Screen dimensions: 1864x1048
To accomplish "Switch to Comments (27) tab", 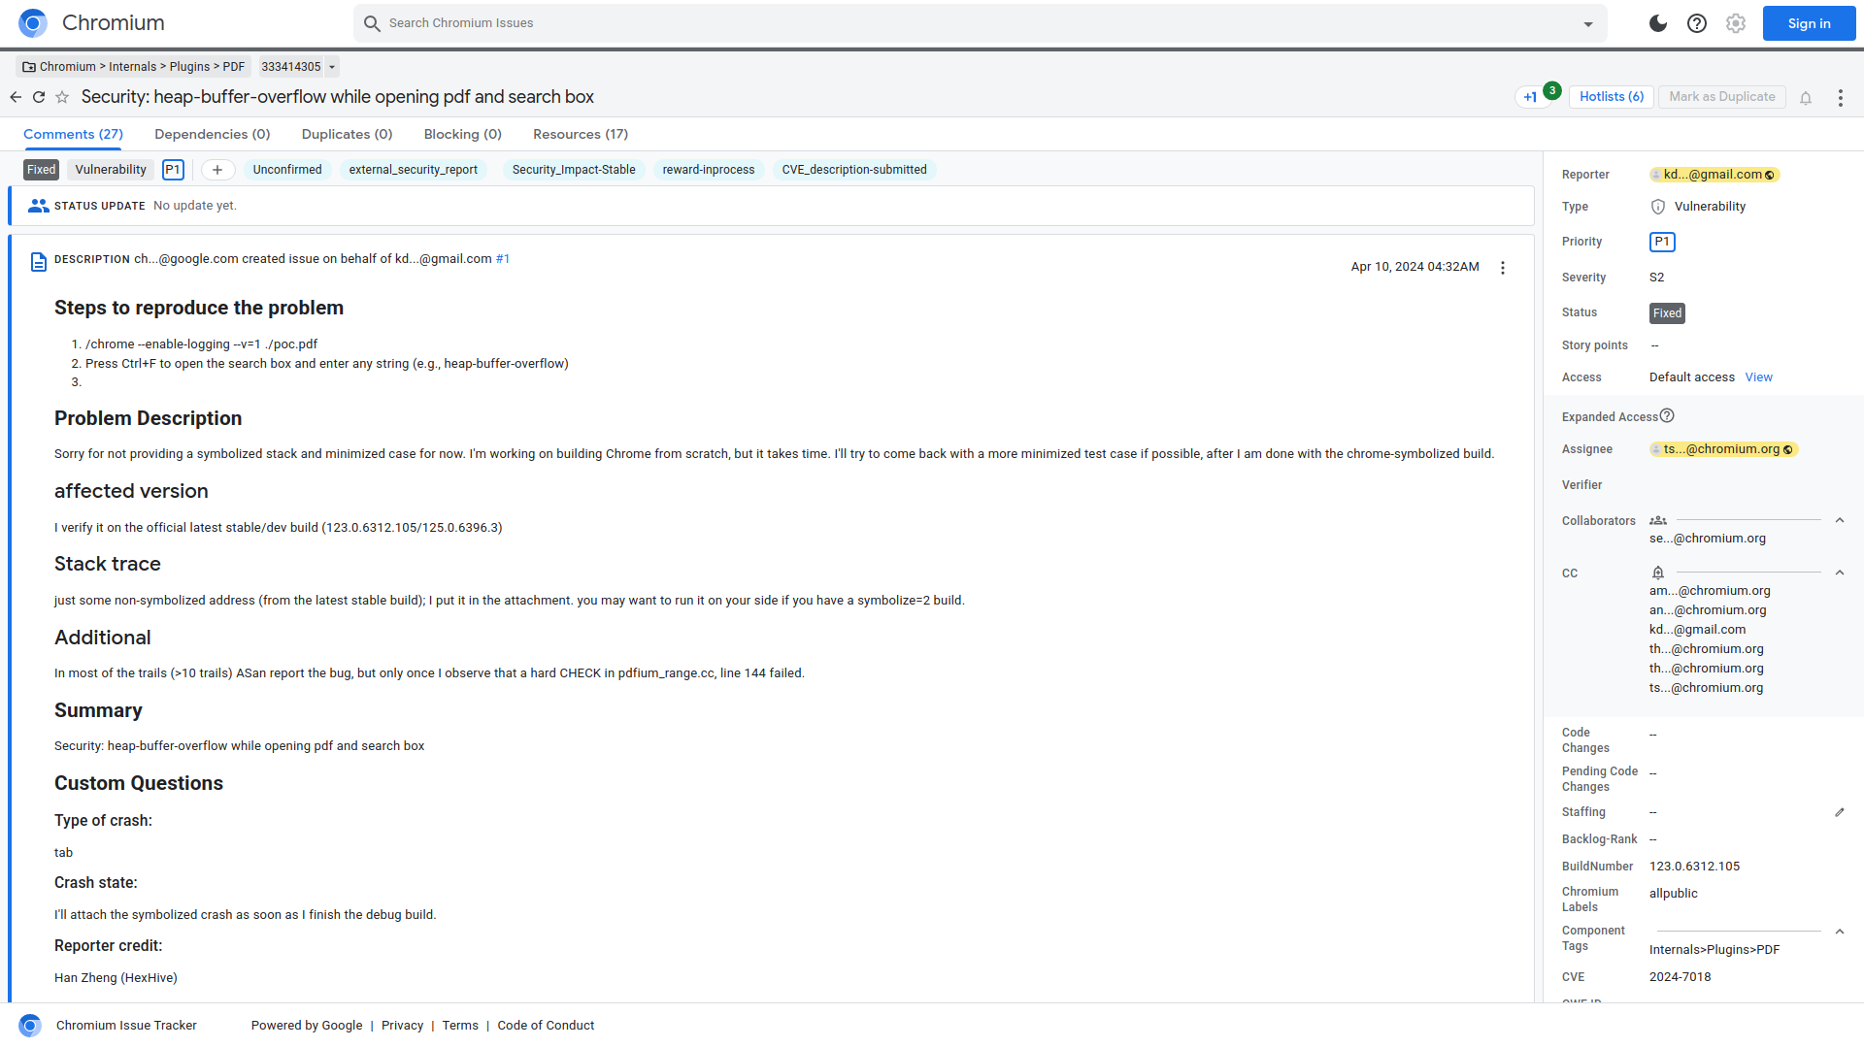I will tap(74, 134).
